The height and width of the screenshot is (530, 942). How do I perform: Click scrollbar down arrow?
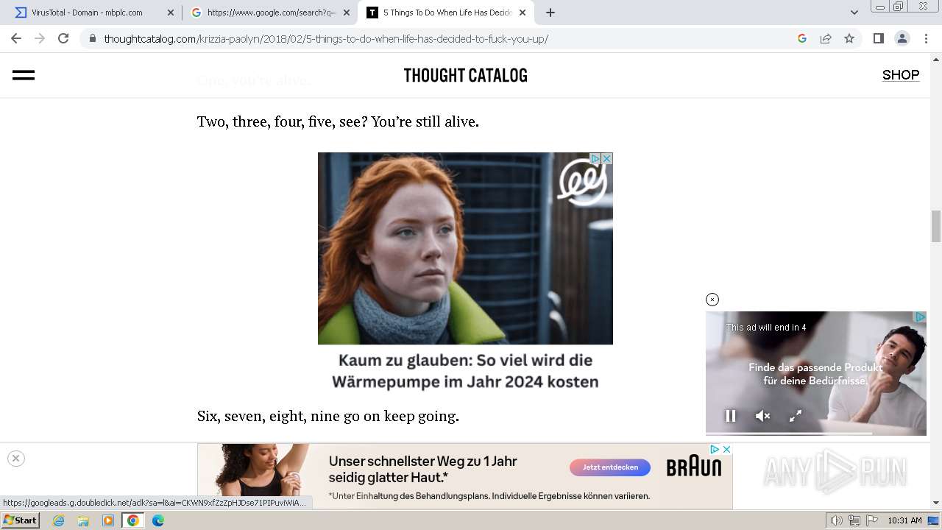tap(936, 504)
